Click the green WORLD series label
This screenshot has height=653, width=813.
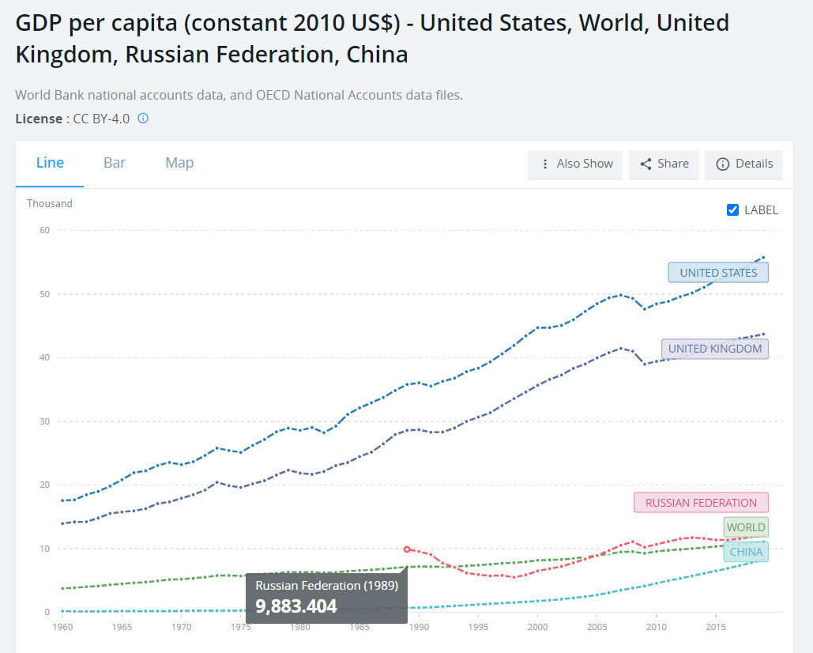point(746,527)
